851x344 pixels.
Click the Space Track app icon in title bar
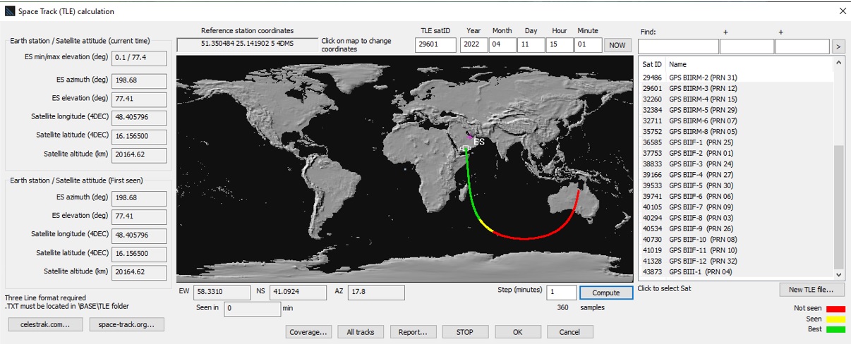tap(9, 11)
